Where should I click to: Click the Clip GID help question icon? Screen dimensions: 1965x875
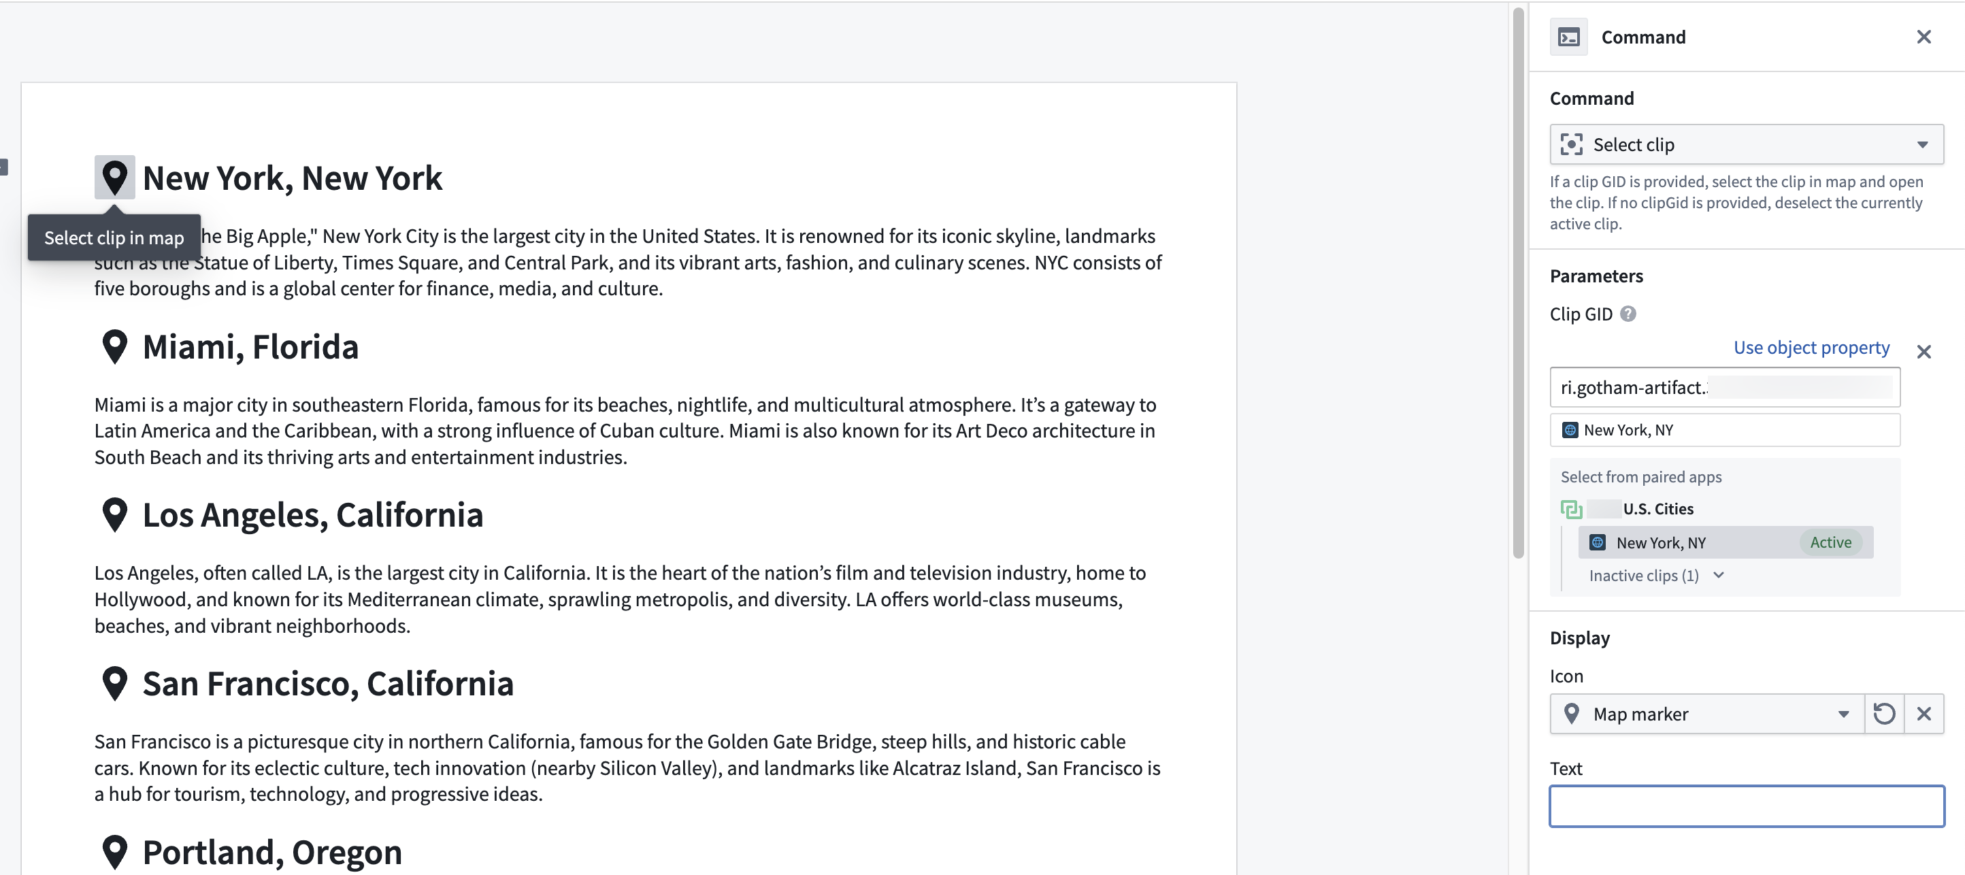pyautogui.click(x=1627, y=314)
